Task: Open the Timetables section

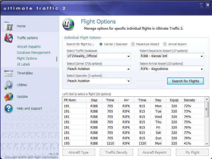Action: point(25,73)
